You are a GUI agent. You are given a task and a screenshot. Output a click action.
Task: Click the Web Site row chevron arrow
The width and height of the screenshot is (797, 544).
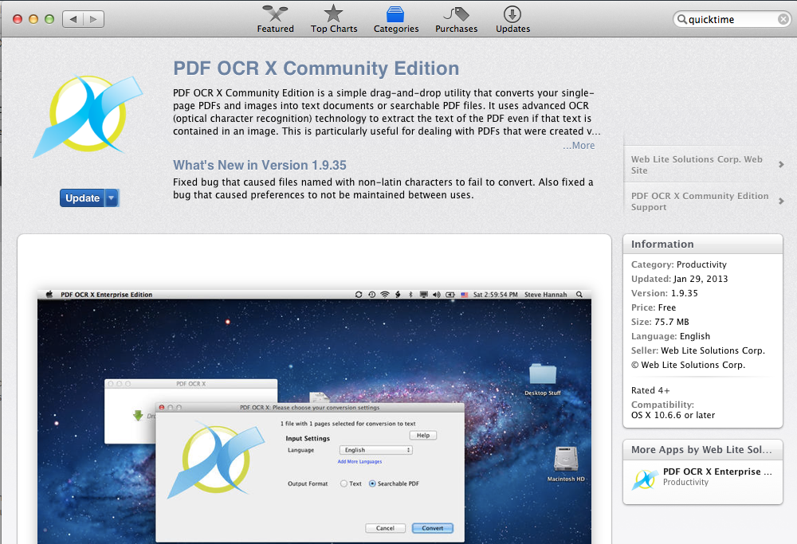point(781,165)
